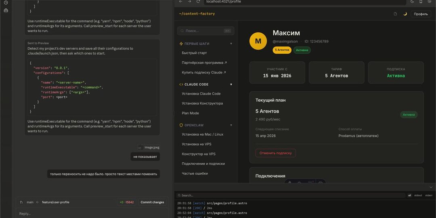Open Партнёрская программа external link
Viewport: 436px width, 218px height.
(204, 63)
